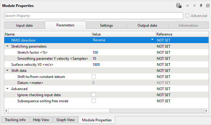Switch to the Input data tab
211x125 pixels.
pos(24,25)
